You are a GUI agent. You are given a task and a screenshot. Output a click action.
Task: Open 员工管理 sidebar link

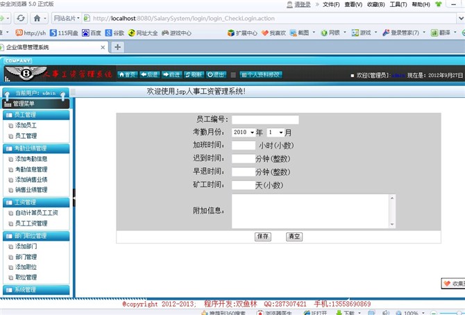(x=26, y=136)
